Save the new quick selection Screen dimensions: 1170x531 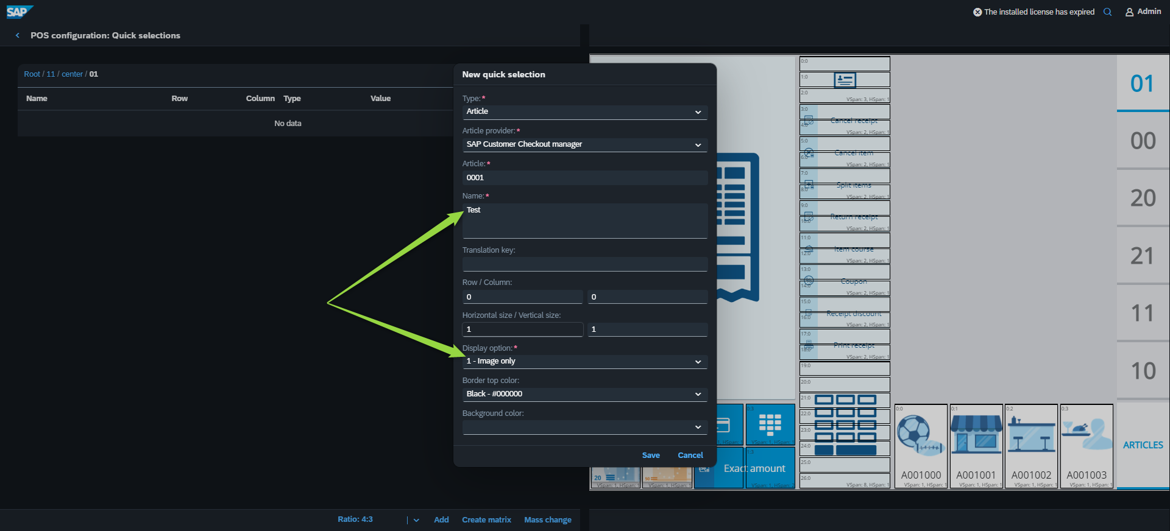[x=650, y=455]
